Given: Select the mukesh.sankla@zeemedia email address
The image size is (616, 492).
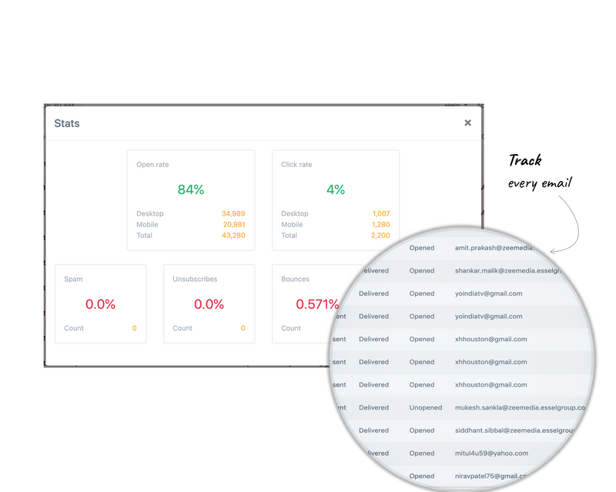Looking at the screenshot, I should tap(520, 407).
